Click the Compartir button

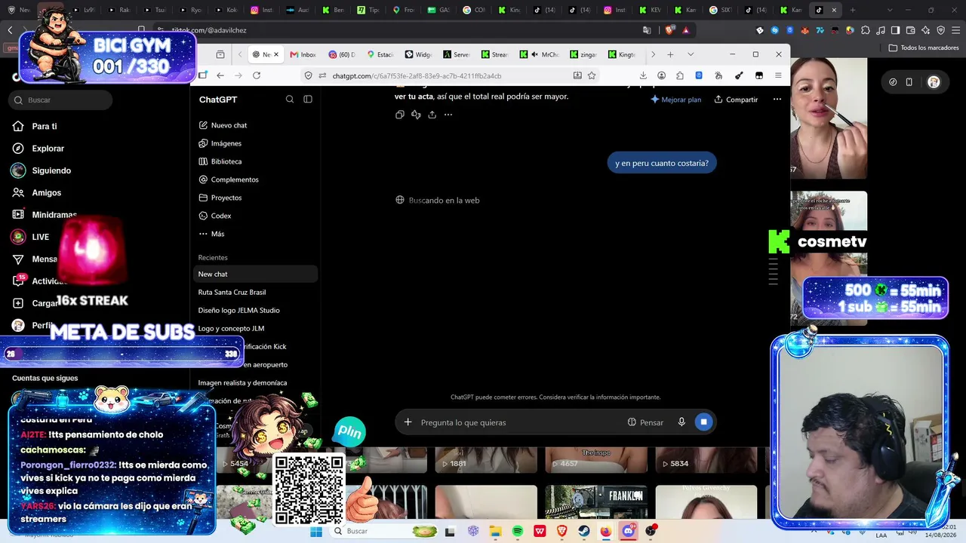[736, 100]
